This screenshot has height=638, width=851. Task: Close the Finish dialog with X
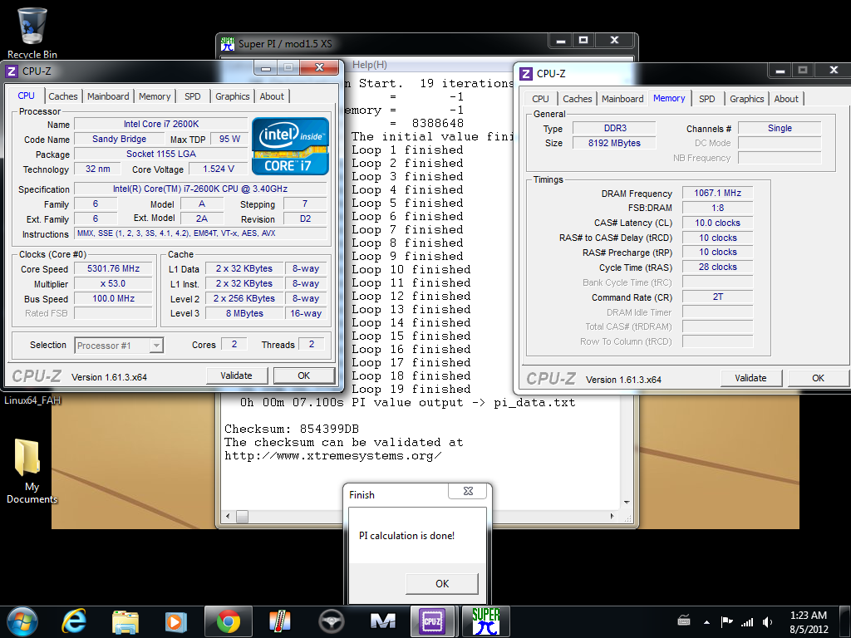(x=469, y=491)
